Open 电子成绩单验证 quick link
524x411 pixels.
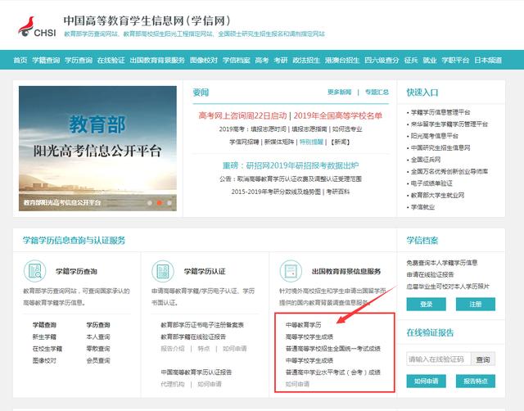[x=431, y=183]
